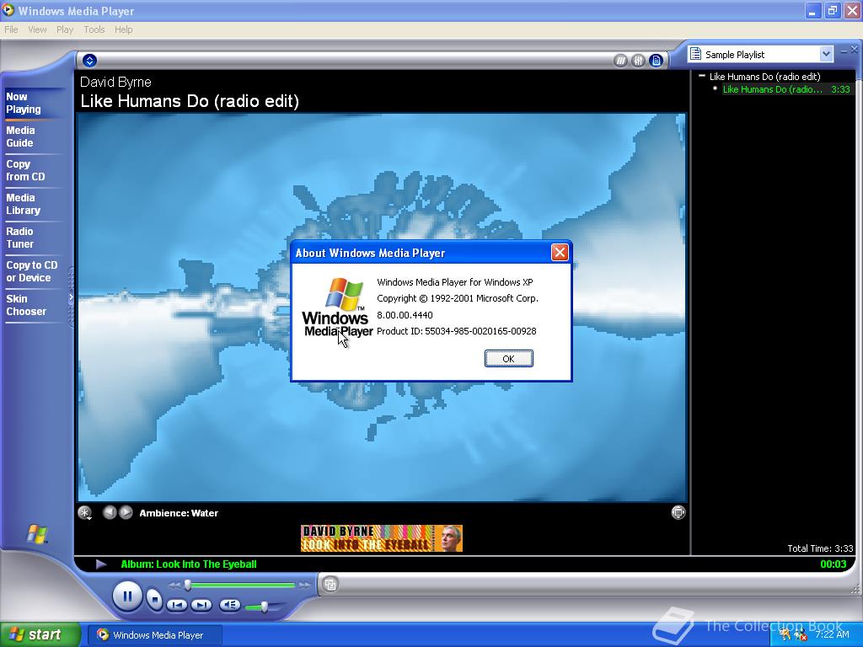Click OK in the About dialog
This screenshot has width=863, height=647.
(508, 359)
